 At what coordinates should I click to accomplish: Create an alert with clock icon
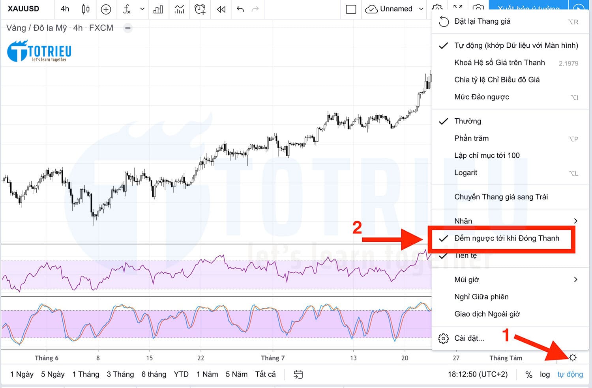coord(200,9)
